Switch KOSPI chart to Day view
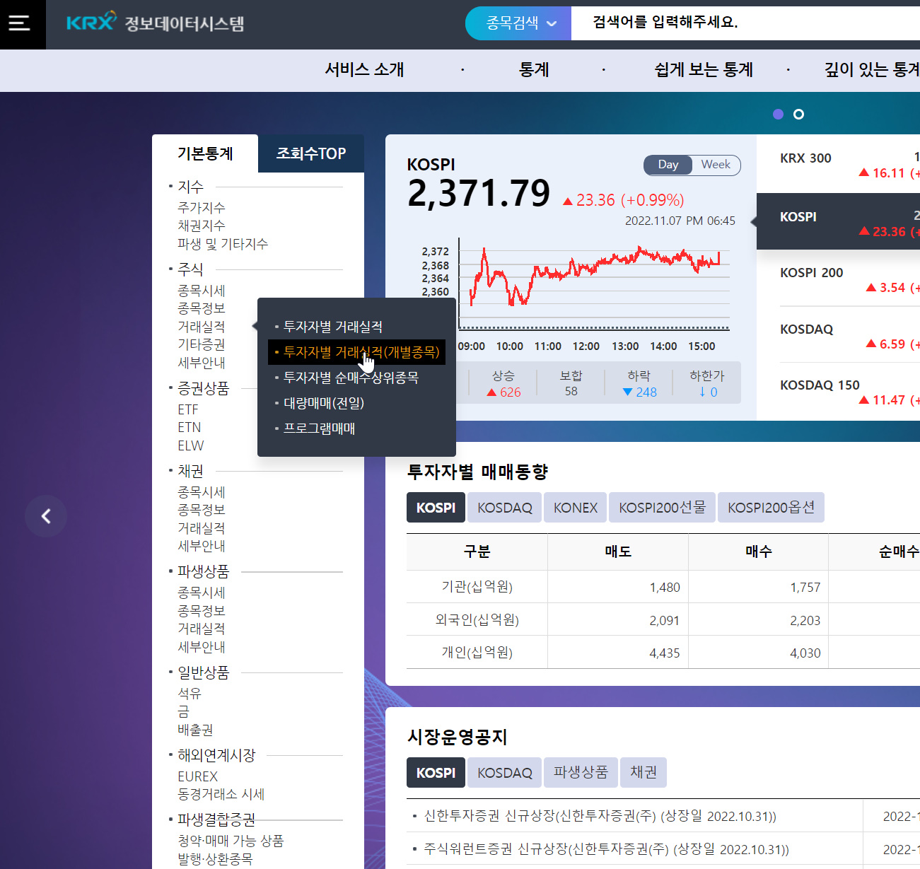 [x=668, y=165]
